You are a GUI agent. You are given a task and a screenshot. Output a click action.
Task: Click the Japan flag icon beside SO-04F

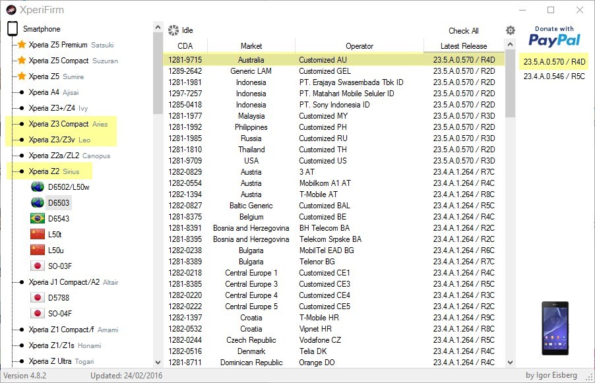tap(38, 313)
